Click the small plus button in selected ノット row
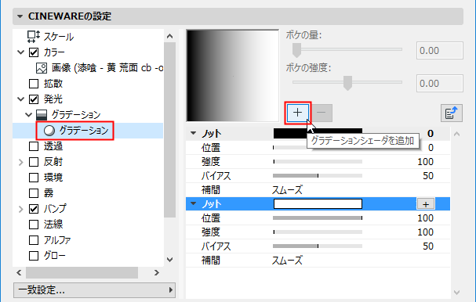476x302 pixels. coord(426,204)
